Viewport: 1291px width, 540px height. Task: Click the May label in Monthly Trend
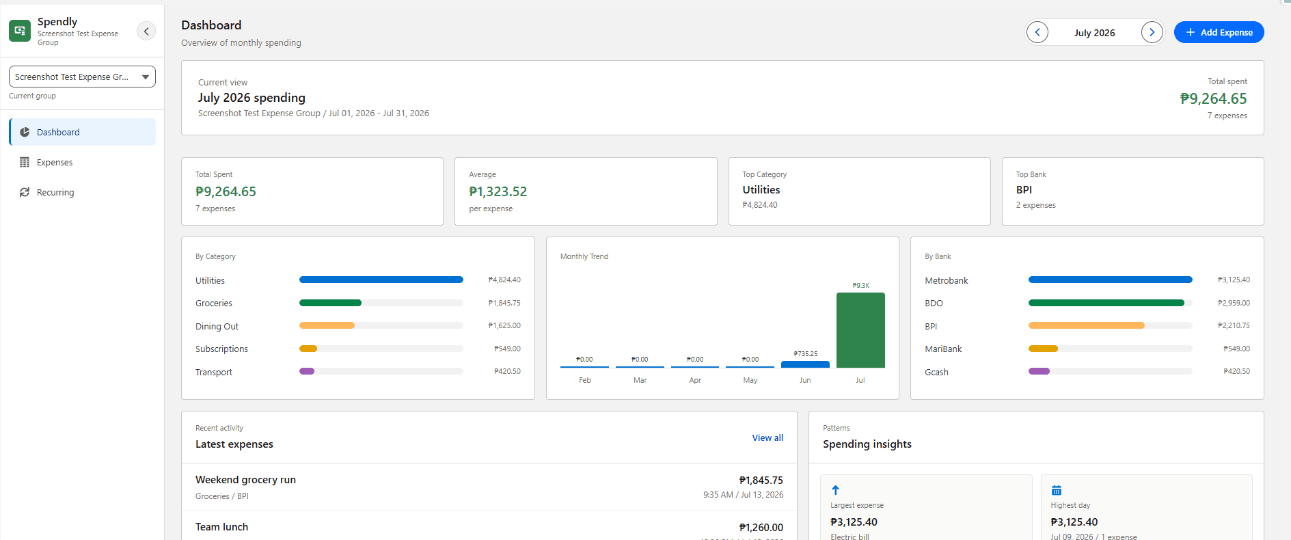750,380
